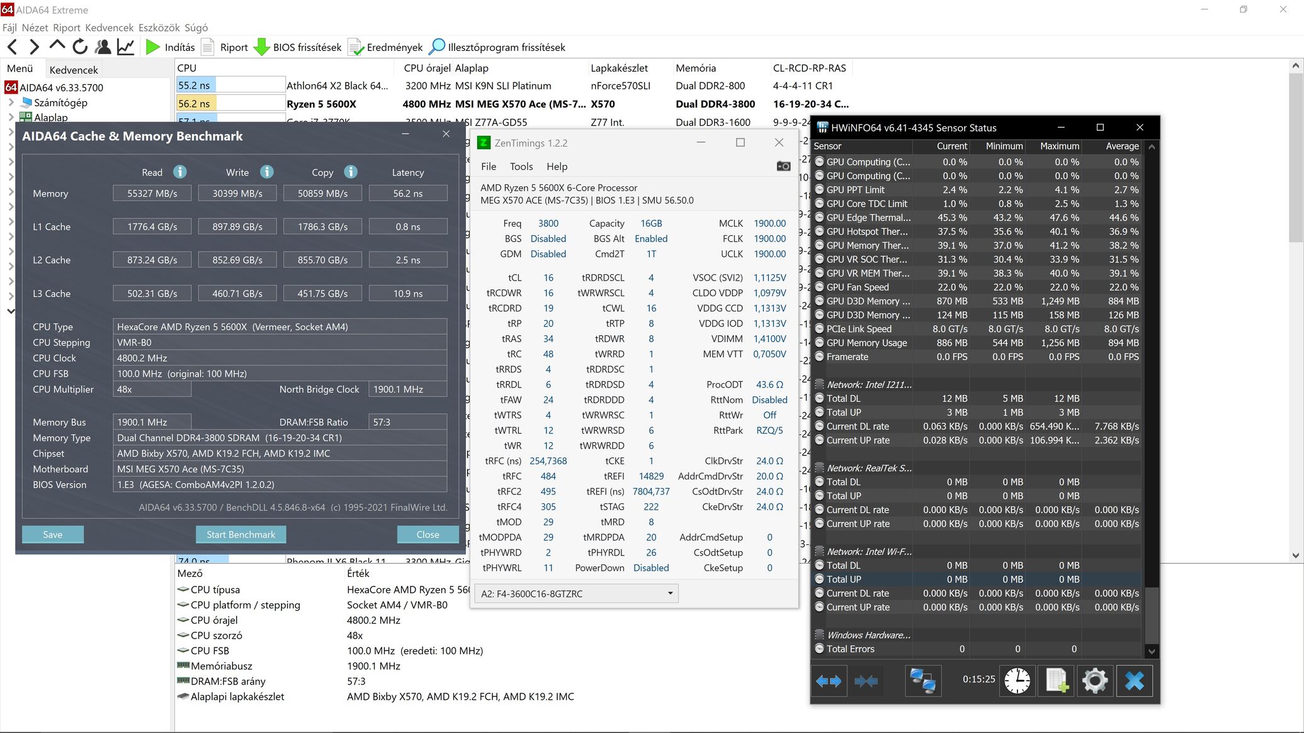Click the Start Benchmark button

pyautogui.click(x=241, y=534)
